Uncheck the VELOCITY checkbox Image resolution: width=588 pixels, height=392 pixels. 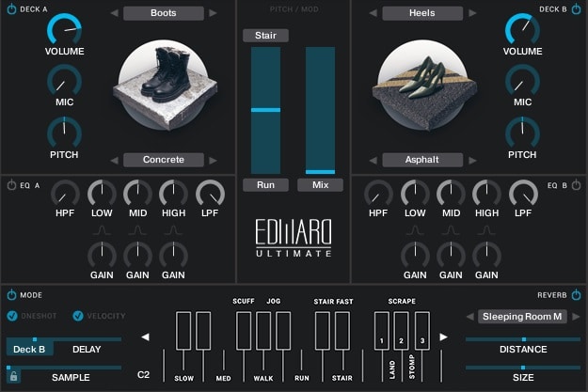click(x=78, y=316)
